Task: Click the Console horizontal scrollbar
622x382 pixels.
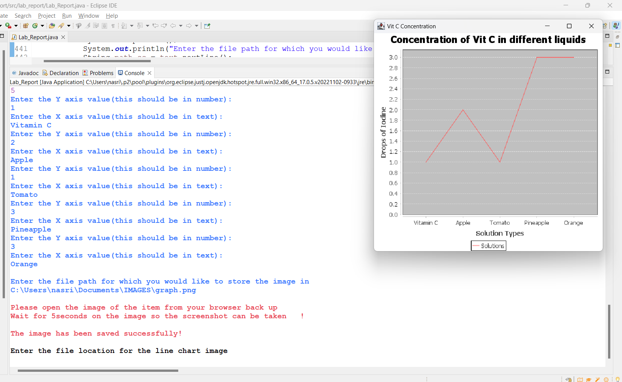Action: [98, 371]
